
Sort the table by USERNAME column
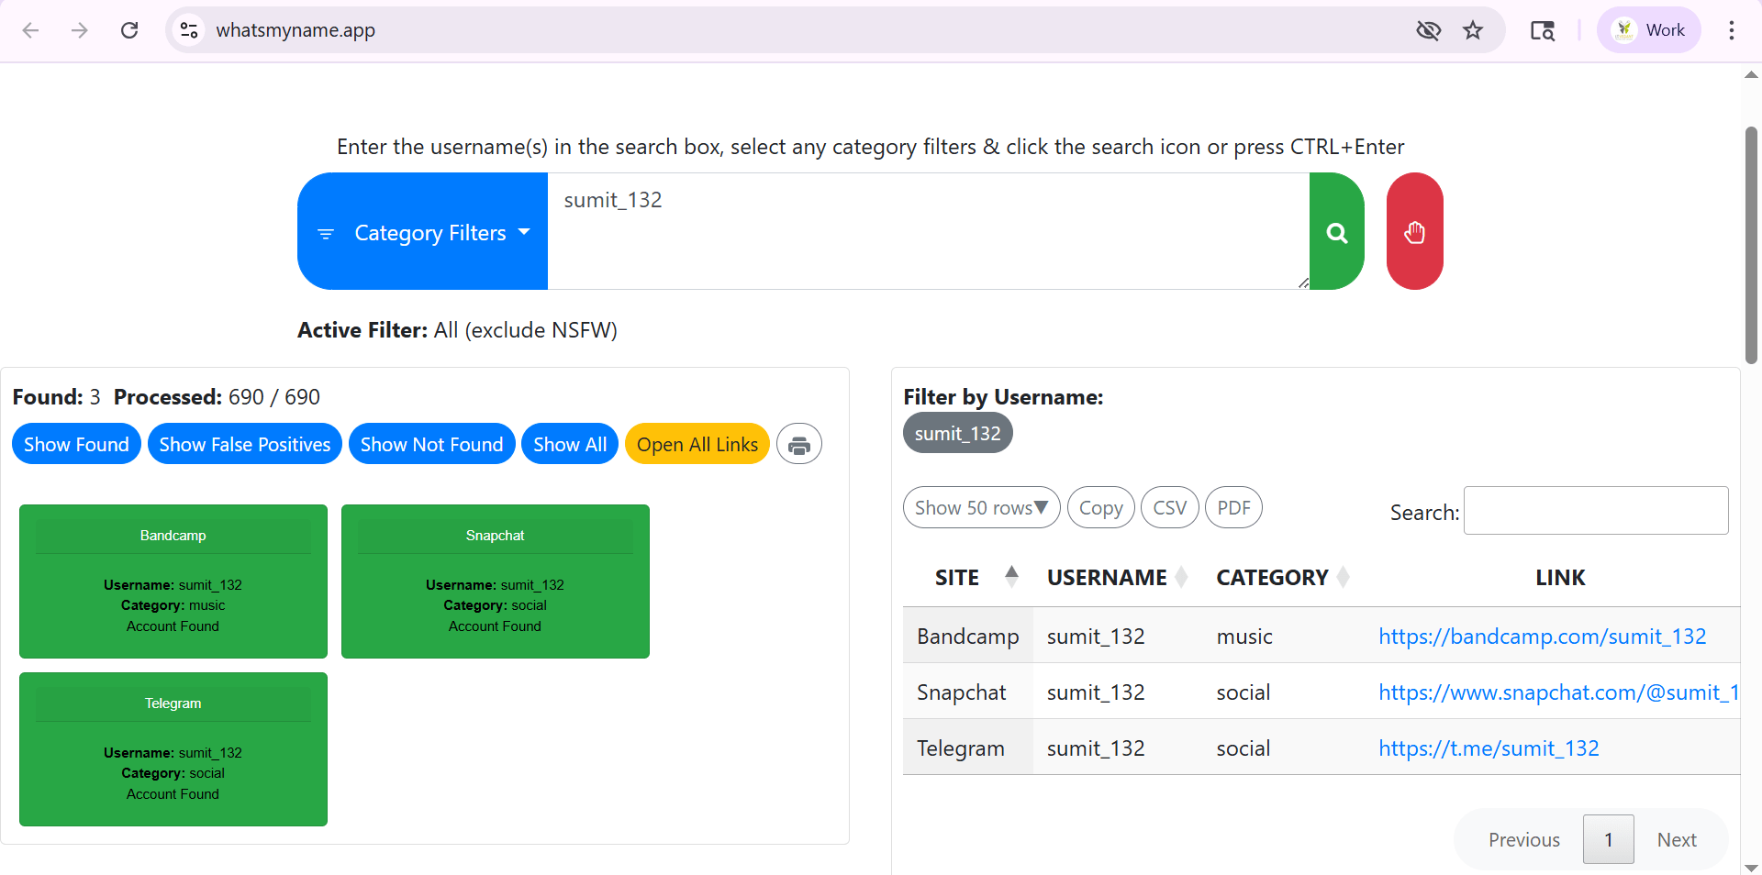click(x=1118, y=578)
